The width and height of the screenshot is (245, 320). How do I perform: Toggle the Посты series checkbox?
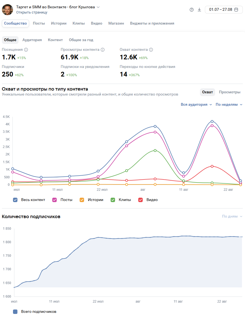coord(55,200)
